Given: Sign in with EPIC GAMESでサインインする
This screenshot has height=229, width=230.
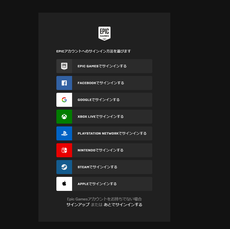Looking at the screenshot, I should pyautogui.click(x=104, y=66).
